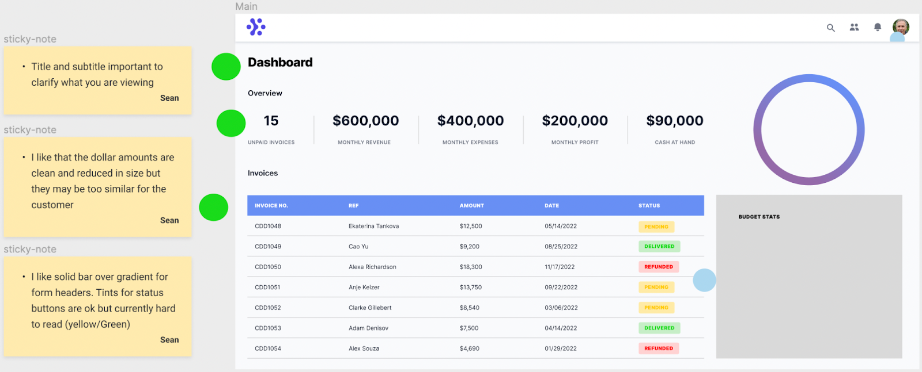
Task: Click the user profile avatar photo
Action: [901, 26]
